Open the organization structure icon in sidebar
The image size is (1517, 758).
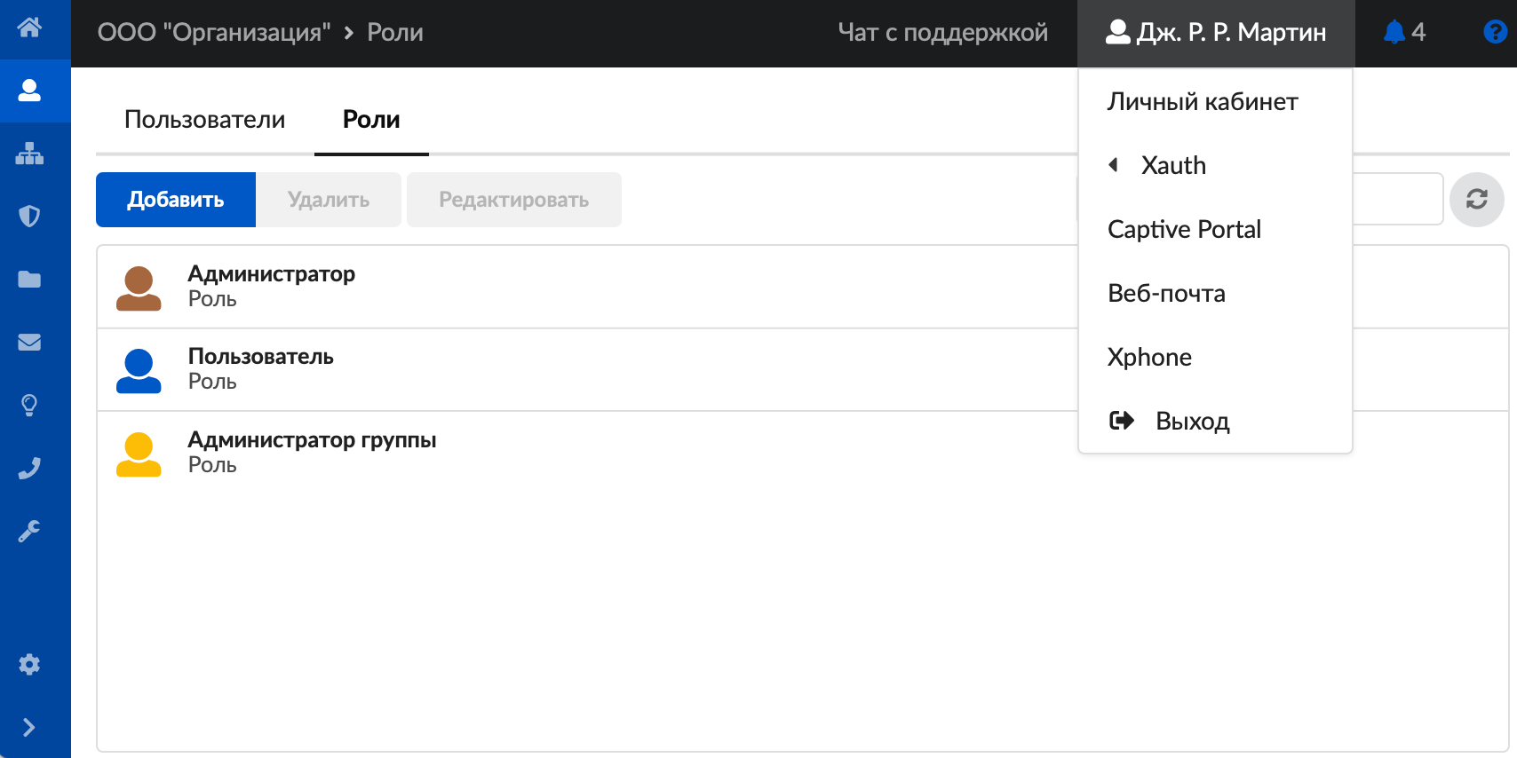tap(29, 154)
